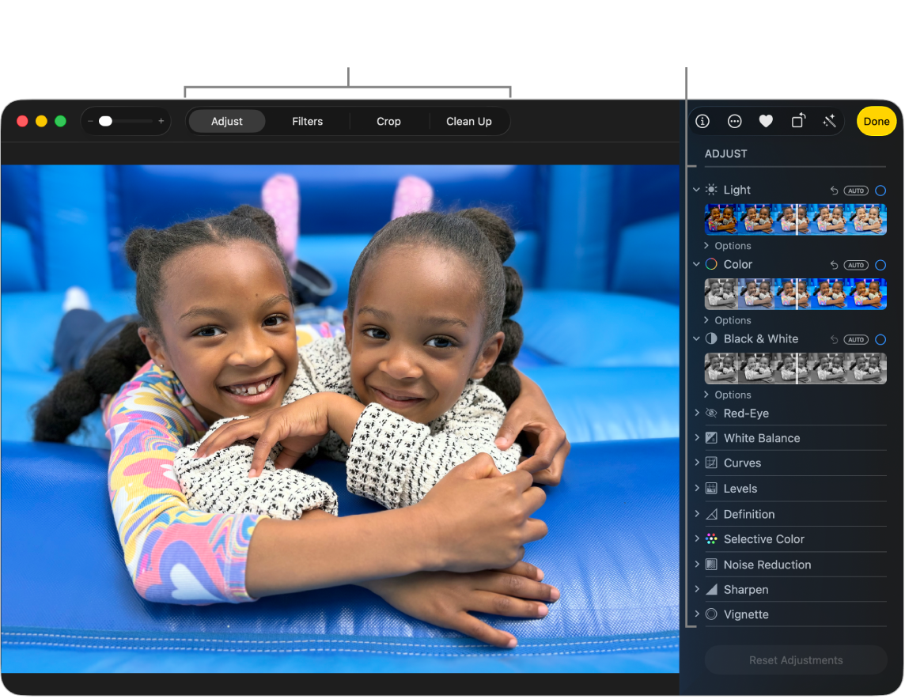Toggle the Light adjustment circle on/off
Viewport: 905px width, 699px height.
[x=880, y=191]
